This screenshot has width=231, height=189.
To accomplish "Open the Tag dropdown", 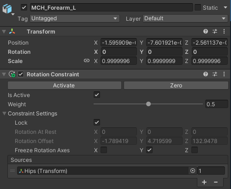I will coord(75,18).
